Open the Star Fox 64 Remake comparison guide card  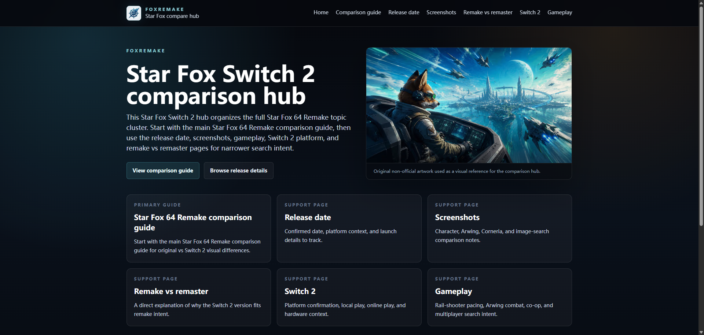tap(199, 228)
